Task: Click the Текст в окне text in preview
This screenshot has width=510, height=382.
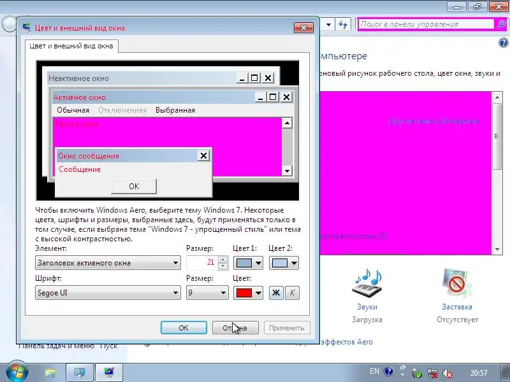Action: click(76, 124)
